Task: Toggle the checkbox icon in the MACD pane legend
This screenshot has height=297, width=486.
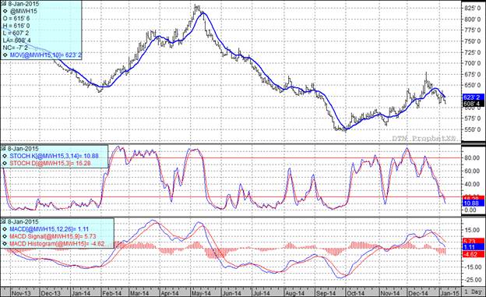Action: (3, 221)
